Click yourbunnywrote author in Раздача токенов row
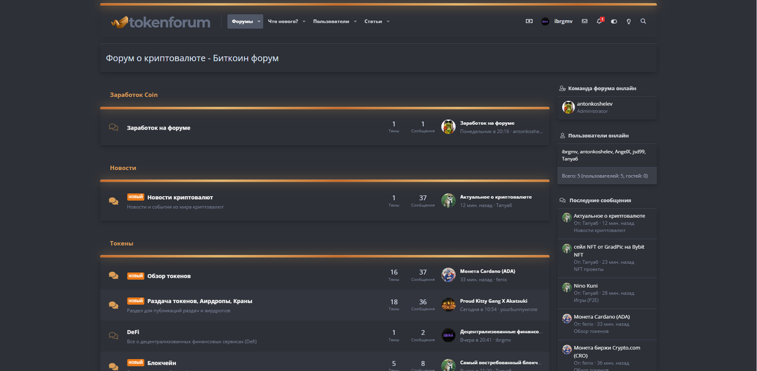757x371 pixels. 519,309
